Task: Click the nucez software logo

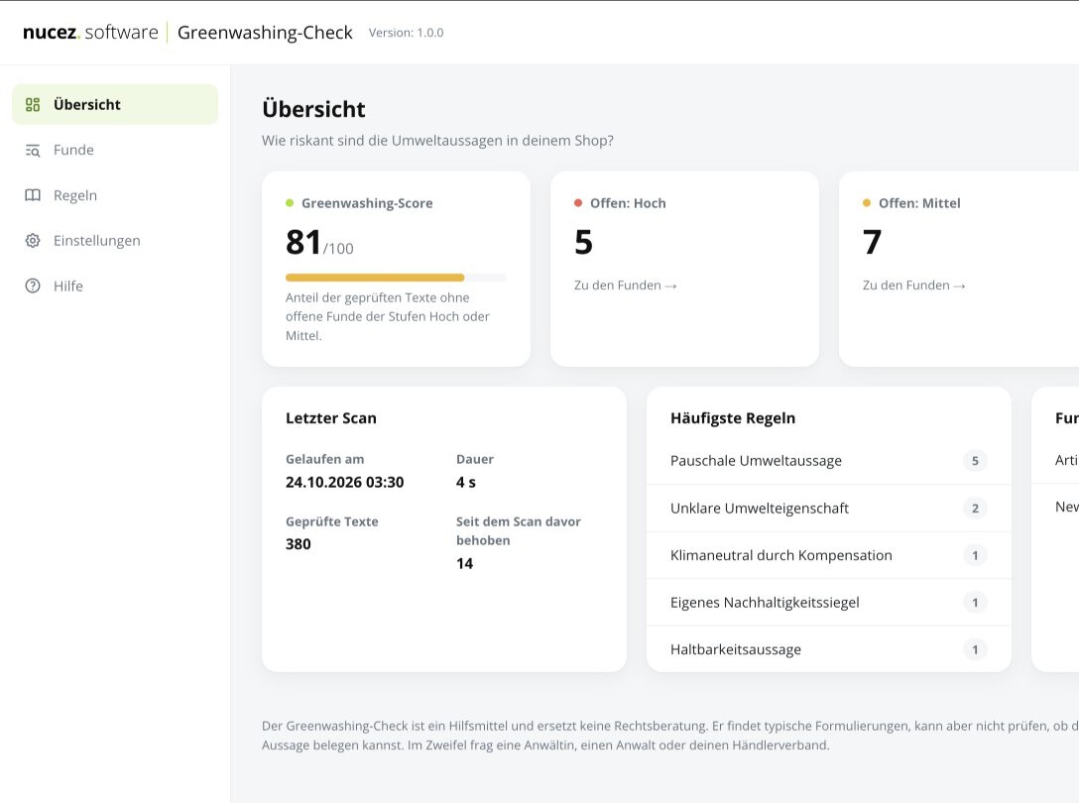Action: [x=90, y=33]
